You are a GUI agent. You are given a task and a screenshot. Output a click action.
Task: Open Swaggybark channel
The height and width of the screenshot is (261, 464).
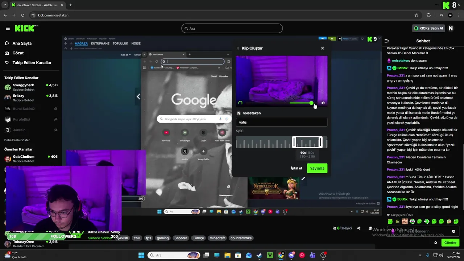coord(31,87)
